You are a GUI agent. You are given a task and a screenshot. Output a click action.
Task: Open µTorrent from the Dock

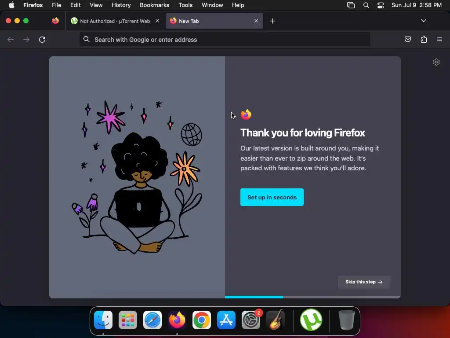pyautogui.click(x=311, y=320)
